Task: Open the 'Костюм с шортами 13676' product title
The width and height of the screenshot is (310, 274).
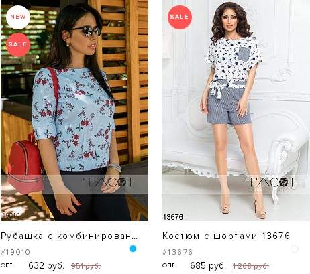Action: pos(226,236)
